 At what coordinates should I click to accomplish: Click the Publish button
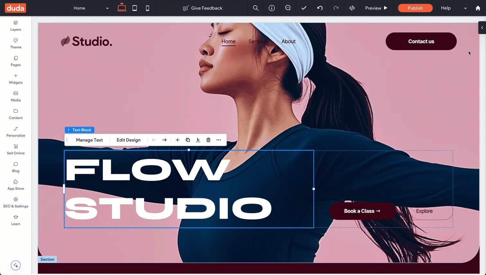pyautogui.click(x=415, y=8)
